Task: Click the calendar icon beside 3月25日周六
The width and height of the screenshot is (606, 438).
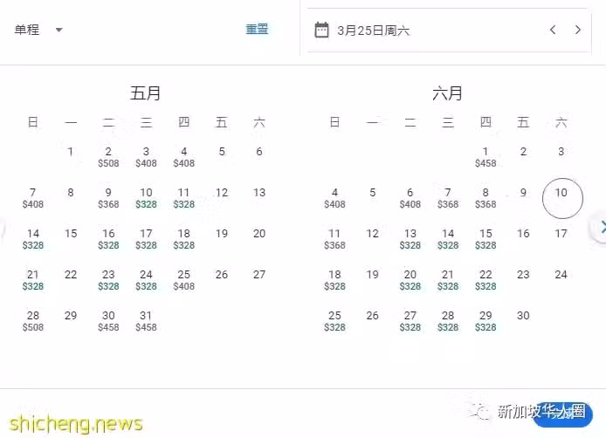Action: pos(321,30)
